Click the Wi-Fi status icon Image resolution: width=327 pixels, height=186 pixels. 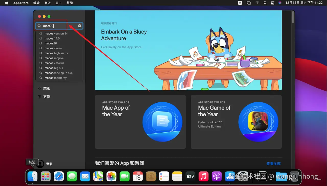[x=257, y=3]
